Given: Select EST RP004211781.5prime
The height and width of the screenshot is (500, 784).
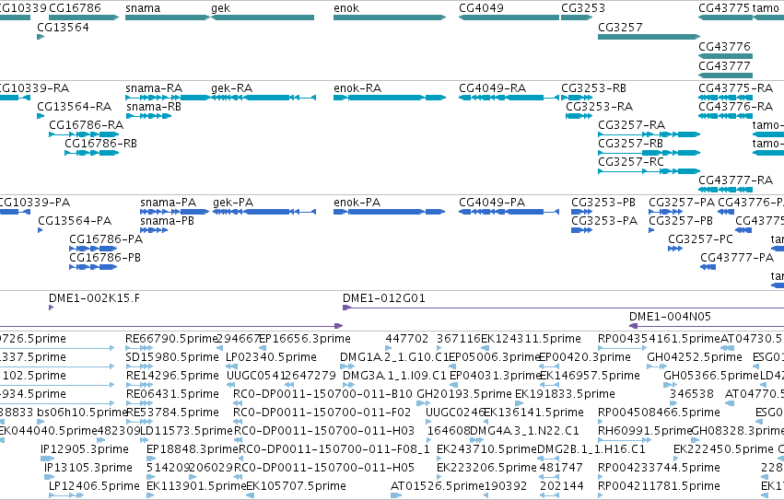Looking at the screenshot, I should [x=601, y=495].
